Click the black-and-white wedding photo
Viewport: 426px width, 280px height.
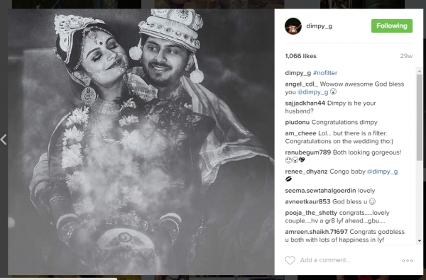click(x=141, y=142)
